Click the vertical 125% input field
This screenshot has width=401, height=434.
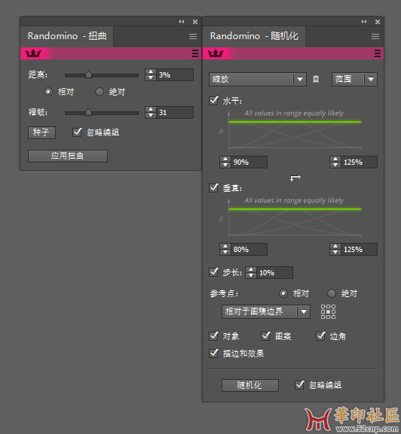[359, 249]
